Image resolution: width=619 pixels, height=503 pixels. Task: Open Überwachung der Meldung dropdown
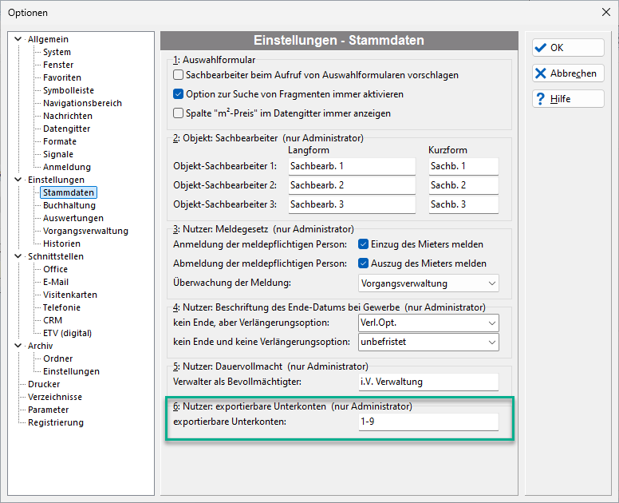[428, 283]
